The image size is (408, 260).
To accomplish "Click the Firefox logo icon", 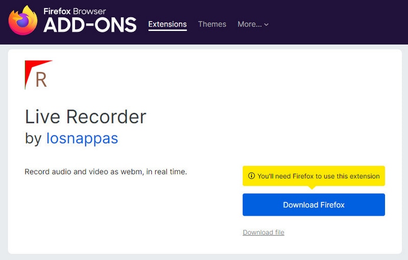I will (22, 20).
